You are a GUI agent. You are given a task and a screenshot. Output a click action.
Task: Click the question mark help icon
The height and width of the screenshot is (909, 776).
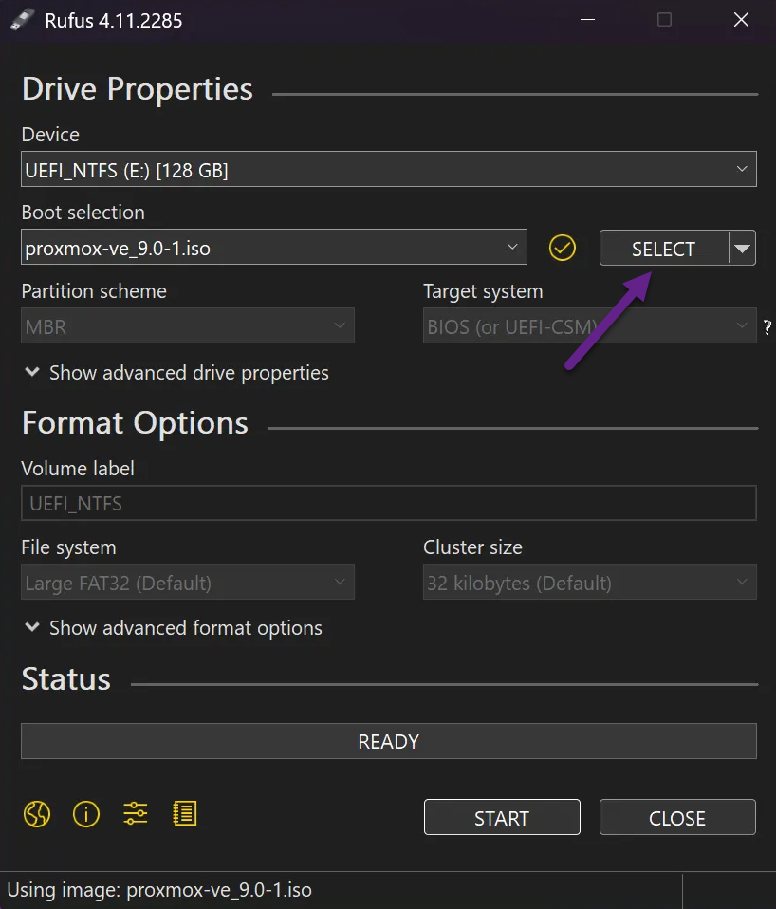click(x=767, y=327)
